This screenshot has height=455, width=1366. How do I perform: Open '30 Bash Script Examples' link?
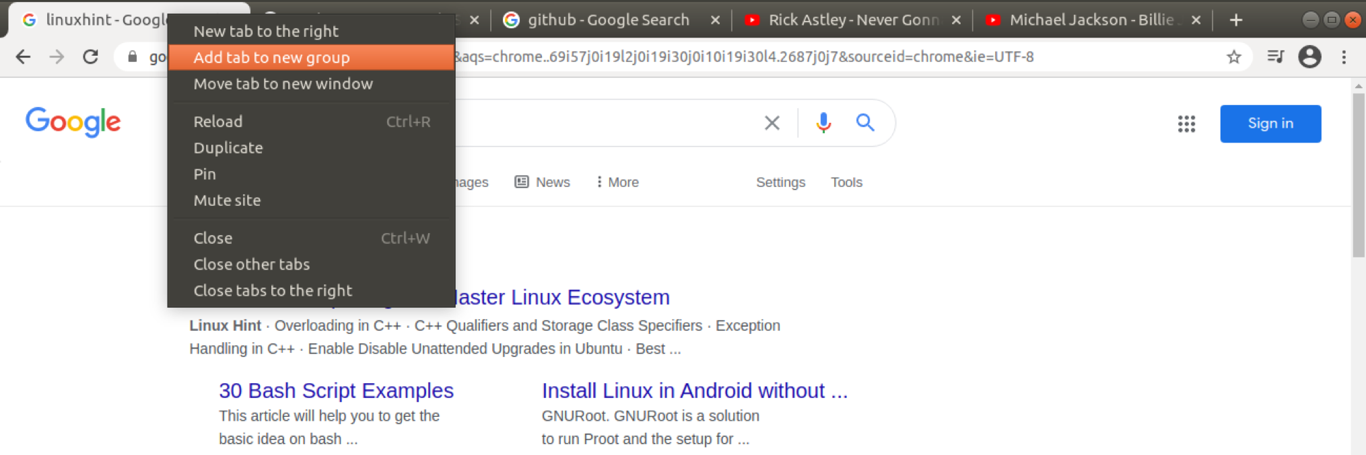336,390
